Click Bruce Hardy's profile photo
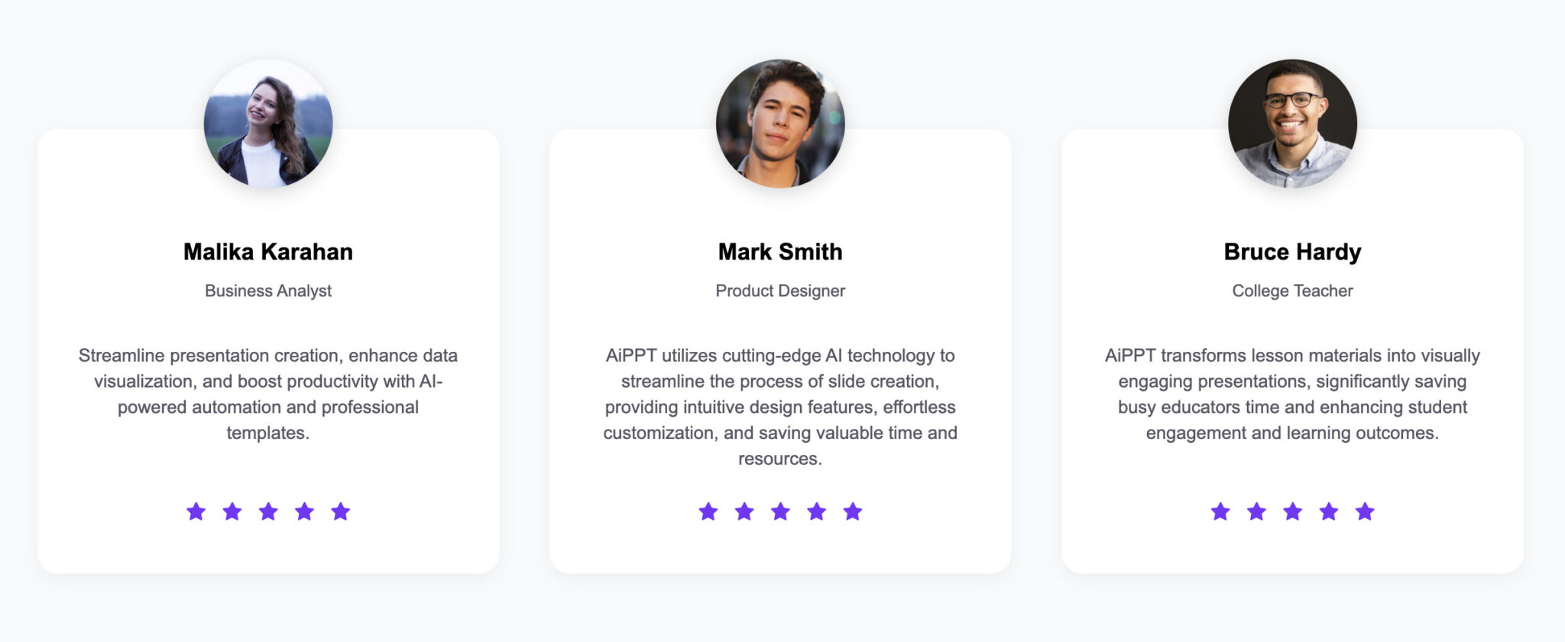Viewport: 1565px width, 642px height. tap(1292, 124)
